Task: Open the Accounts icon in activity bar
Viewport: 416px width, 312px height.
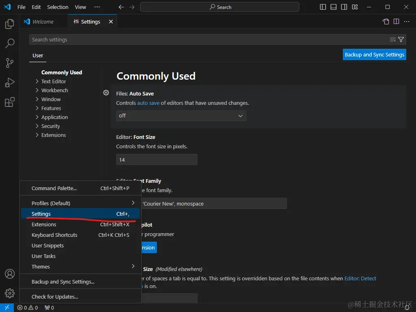Action: click(10, 274)
